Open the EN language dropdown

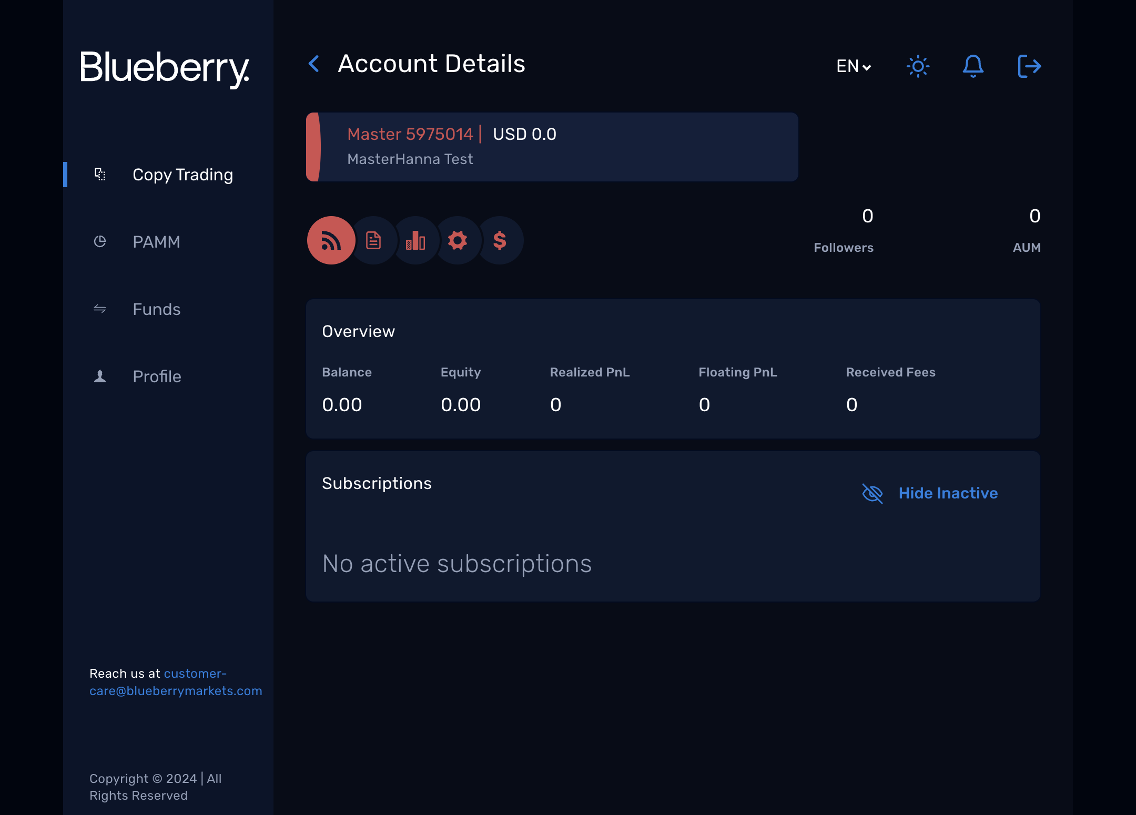click(854, 66)
